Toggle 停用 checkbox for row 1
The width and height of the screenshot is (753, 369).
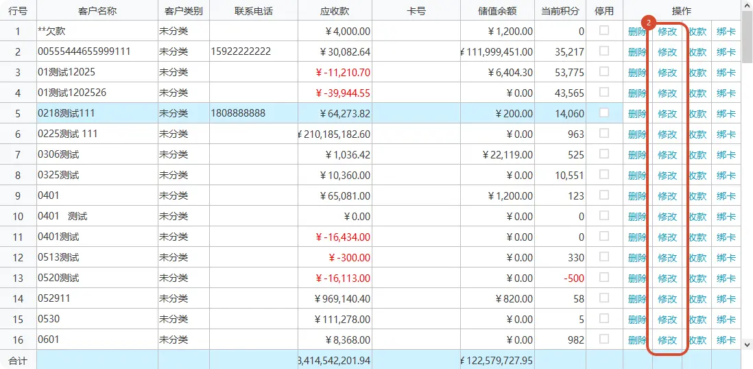[x=604, y=30]
